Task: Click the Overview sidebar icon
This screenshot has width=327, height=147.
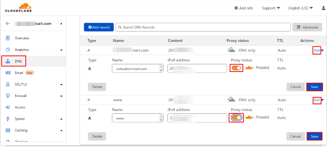Action: click(8, 38)
